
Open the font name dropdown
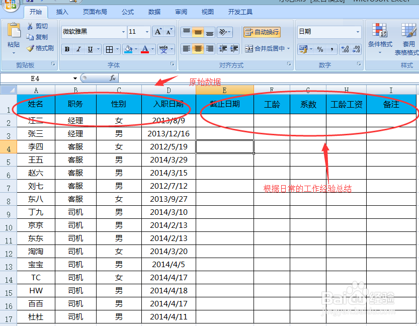(123, 32)
